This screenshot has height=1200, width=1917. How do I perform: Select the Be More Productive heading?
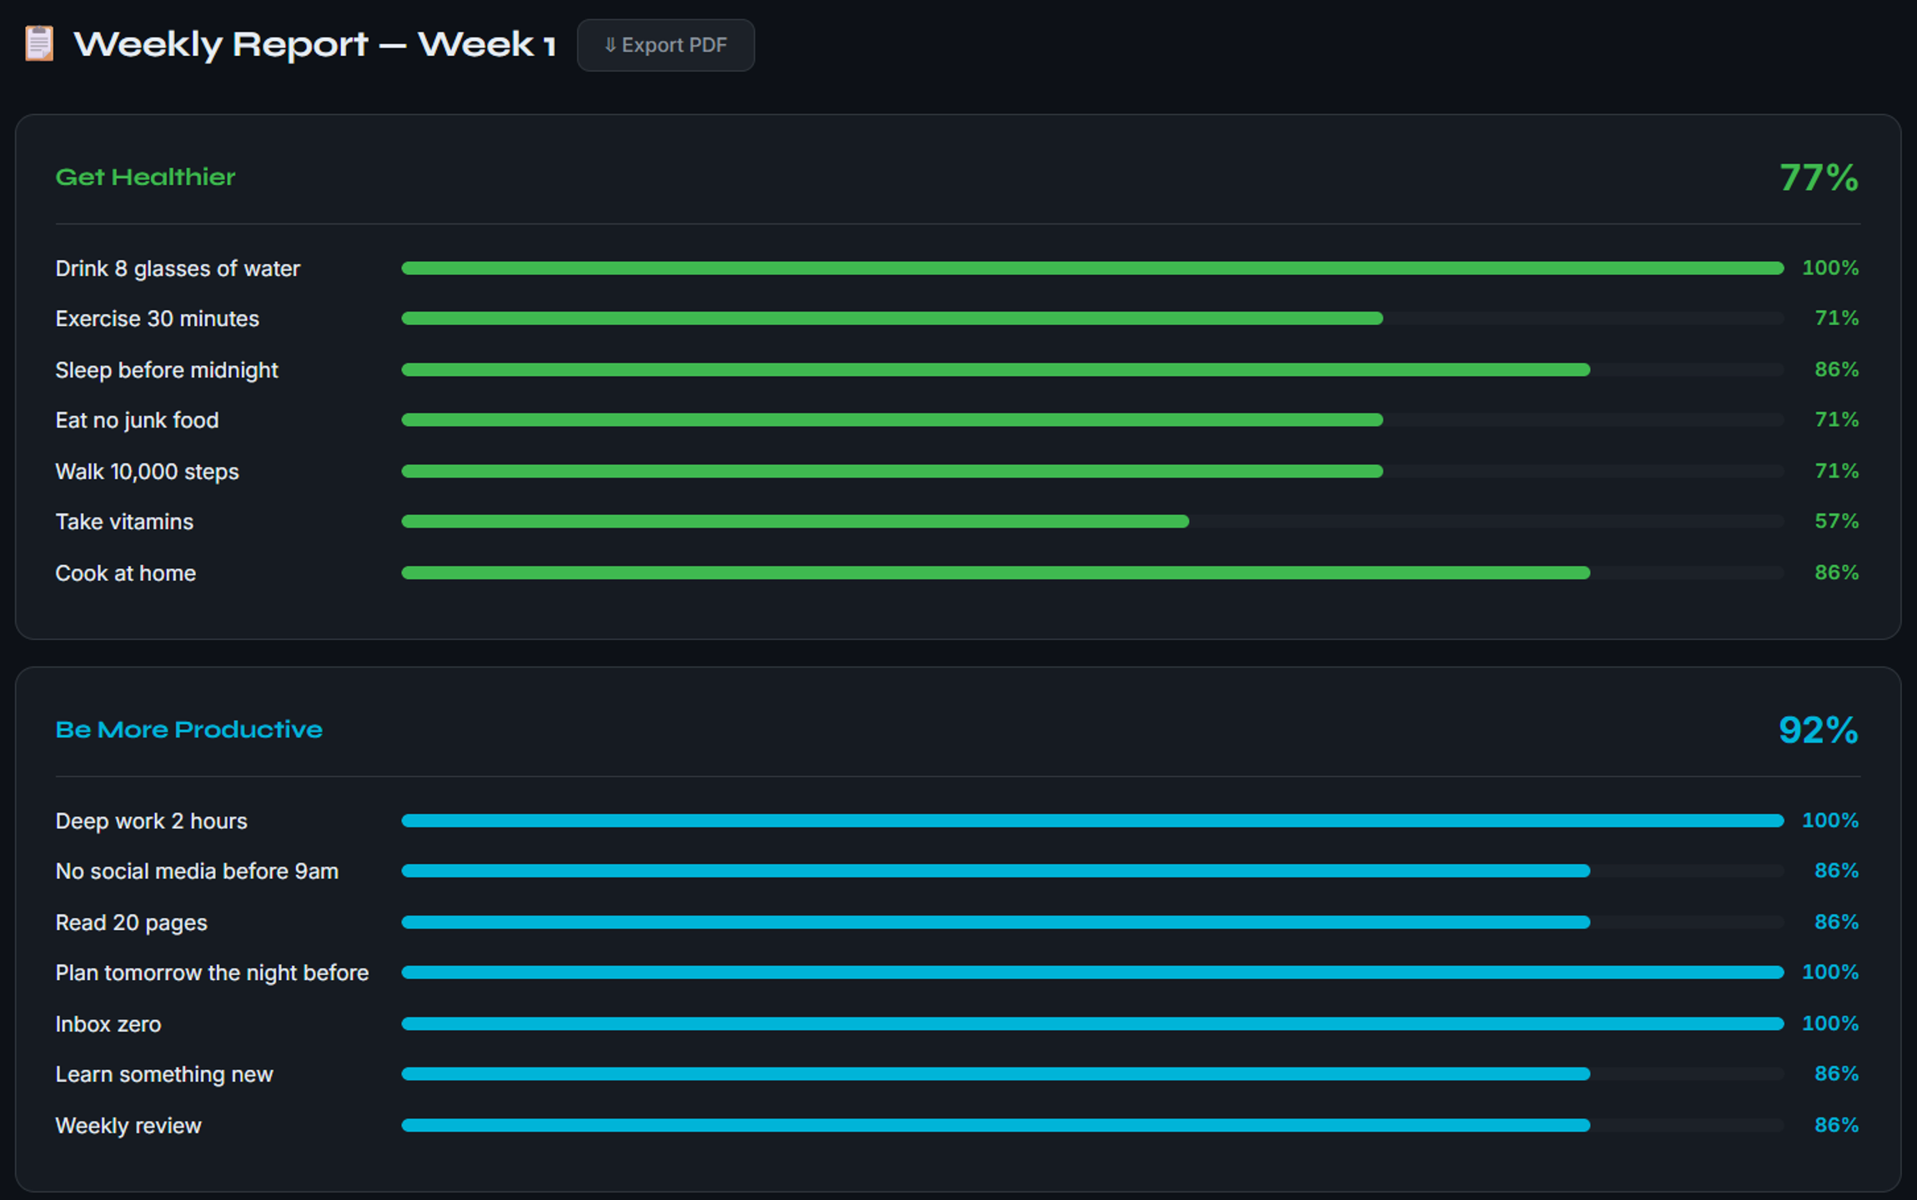coord(188,730)
